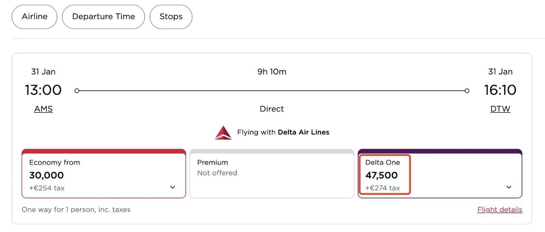
Task: Click the arrival point on route line
Action: pos(467,91)
